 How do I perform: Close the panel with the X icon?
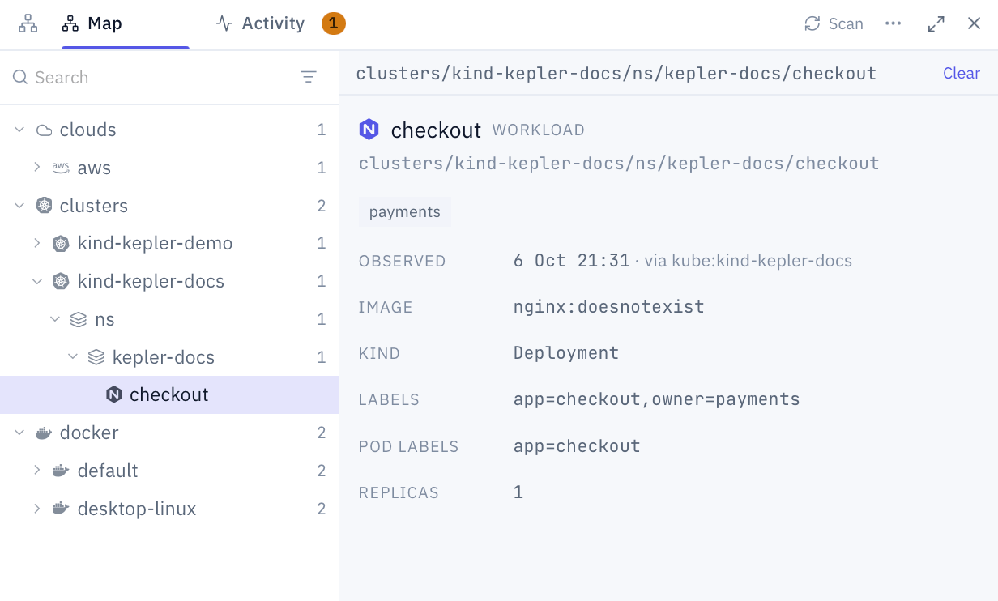click(x=975, y=23)
